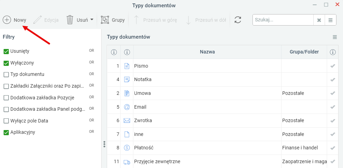Toggle OR operator next to Aplikacyjny
The image size is (343, 168).
click(92, 131)
